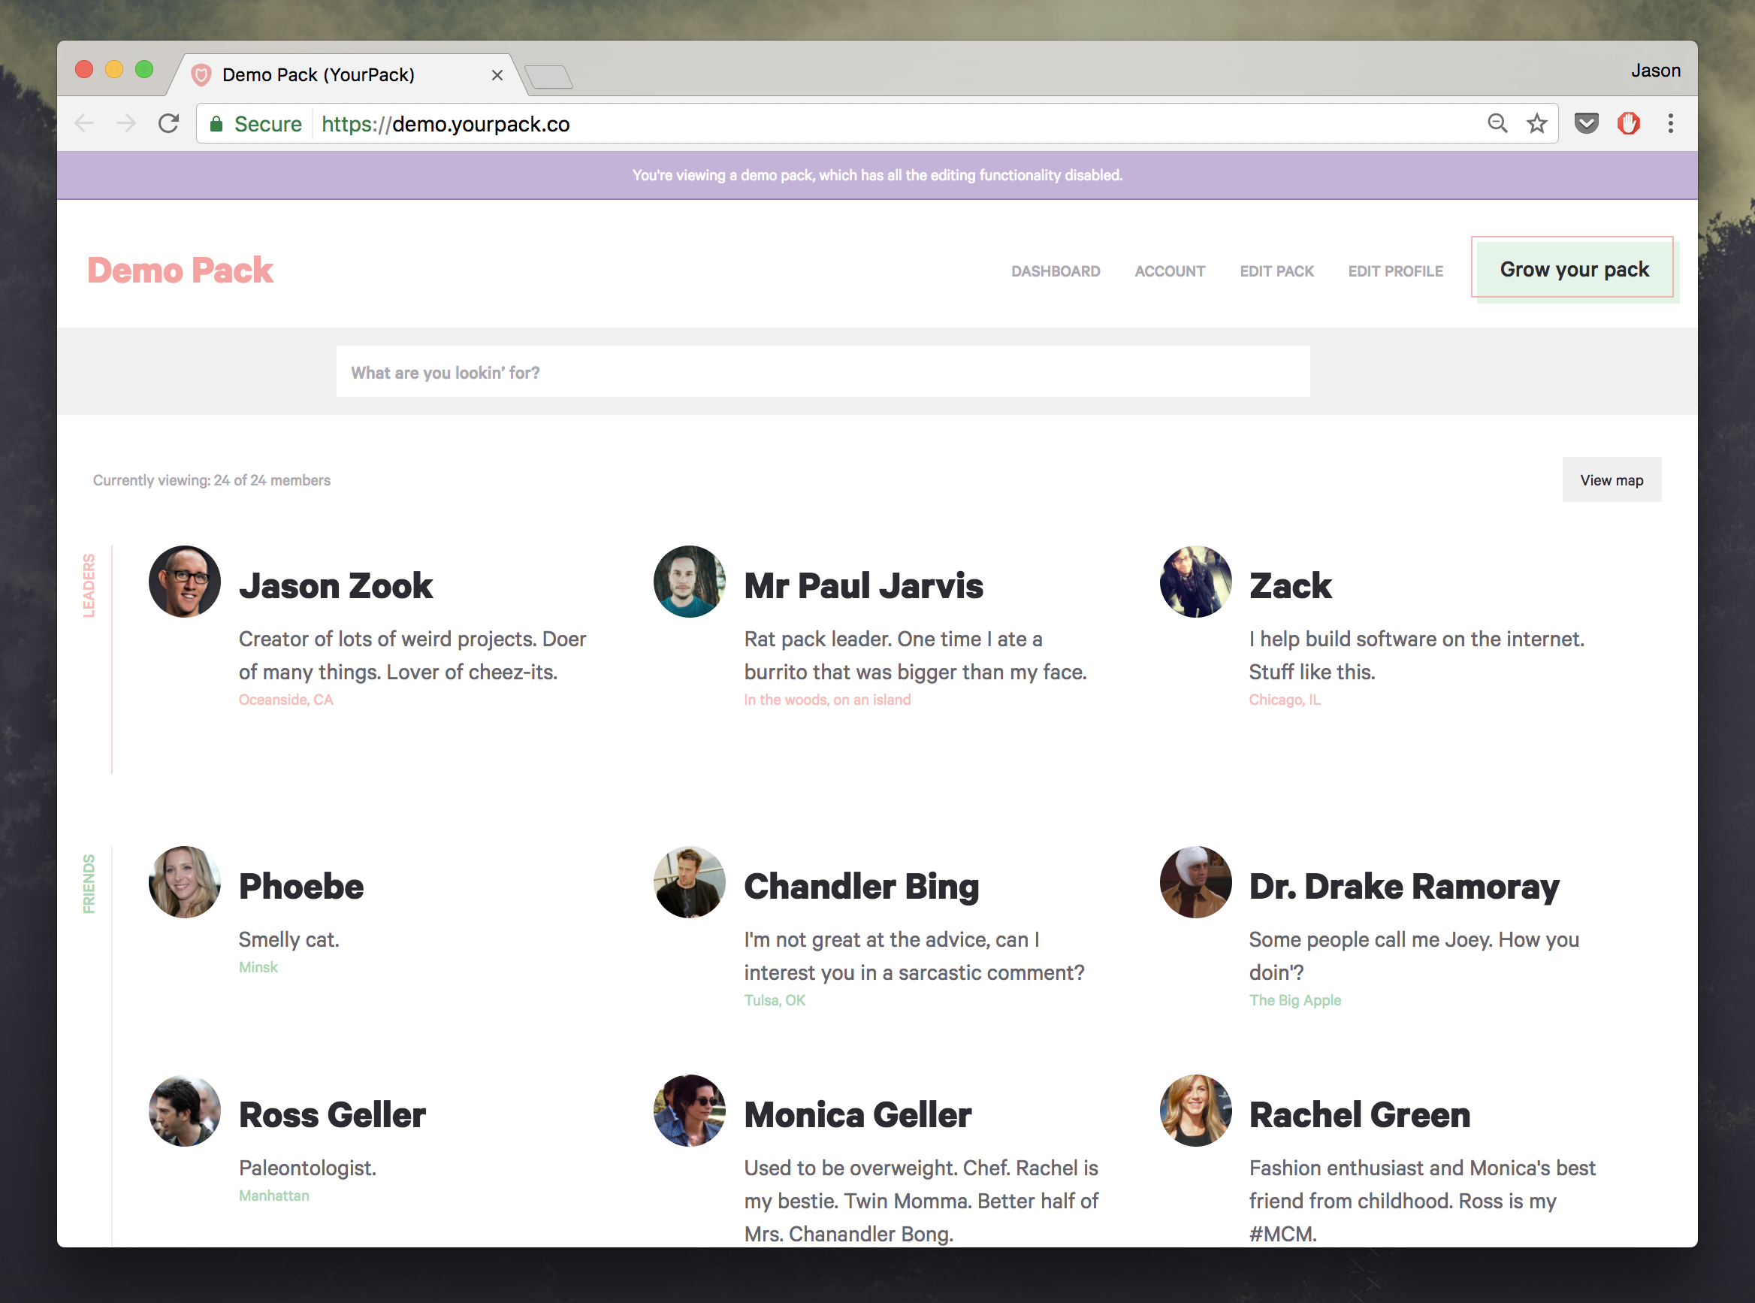Click the red ad-blocker extension icon
Viewport: 1755px width, 1303px height.
pyautogui.click(x=1629, y=124)
